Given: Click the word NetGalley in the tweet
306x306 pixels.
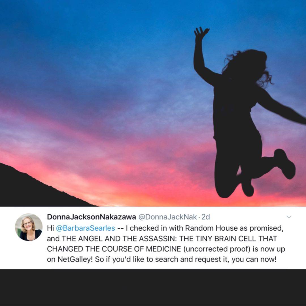Looking at the screenshot, I should pyautogui.click(x=75, y=260).
